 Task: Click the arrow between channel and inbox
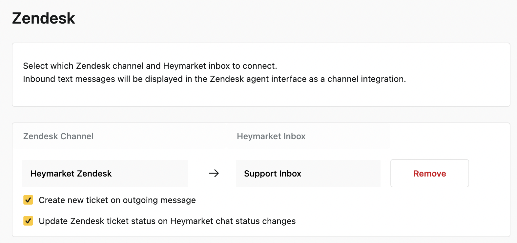[214, 173]
